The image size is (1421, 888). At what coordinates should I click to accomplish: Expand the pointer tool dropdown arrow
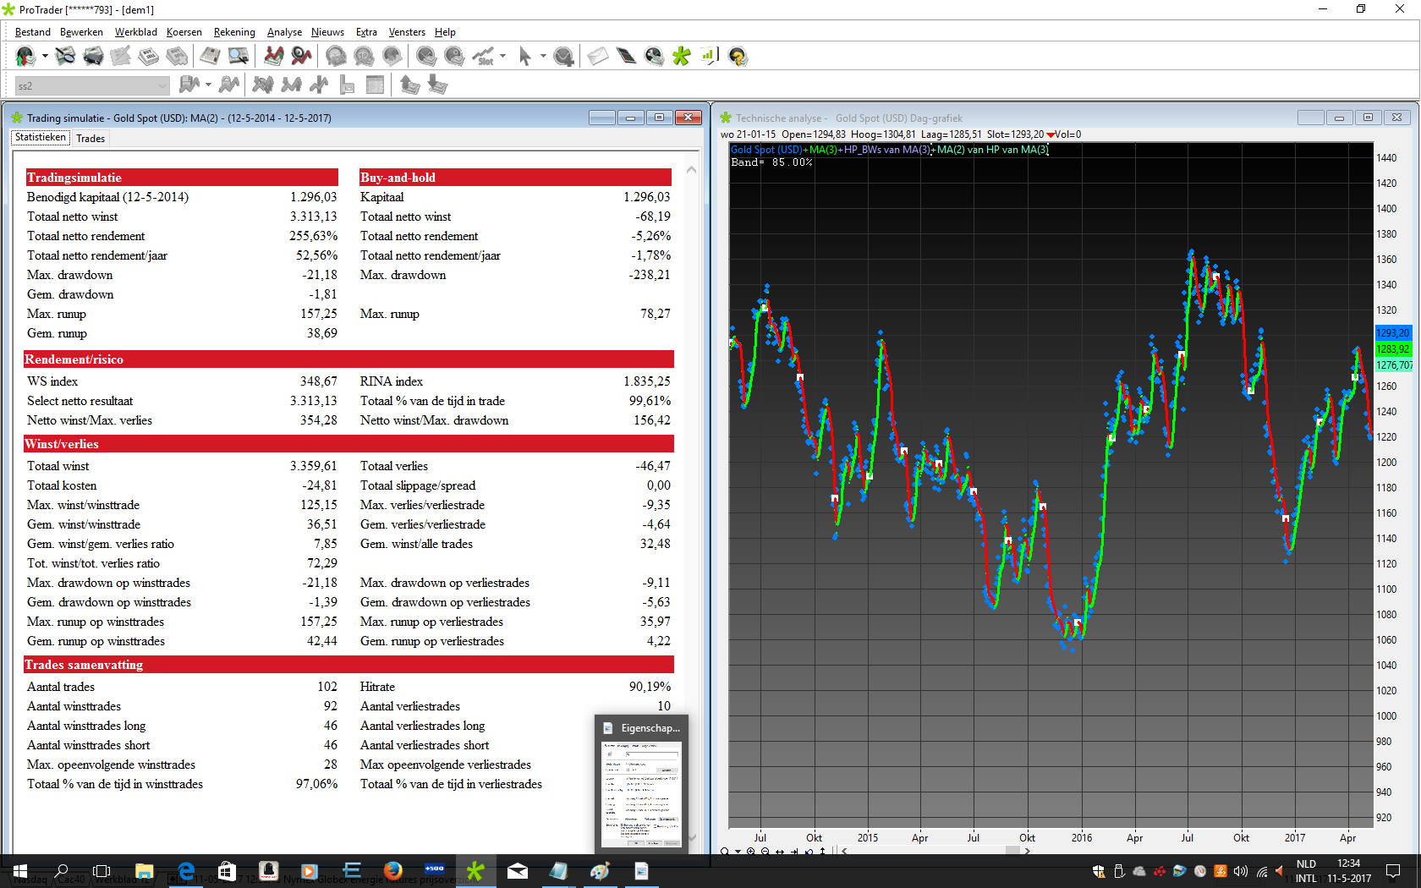tap(542, 57)
